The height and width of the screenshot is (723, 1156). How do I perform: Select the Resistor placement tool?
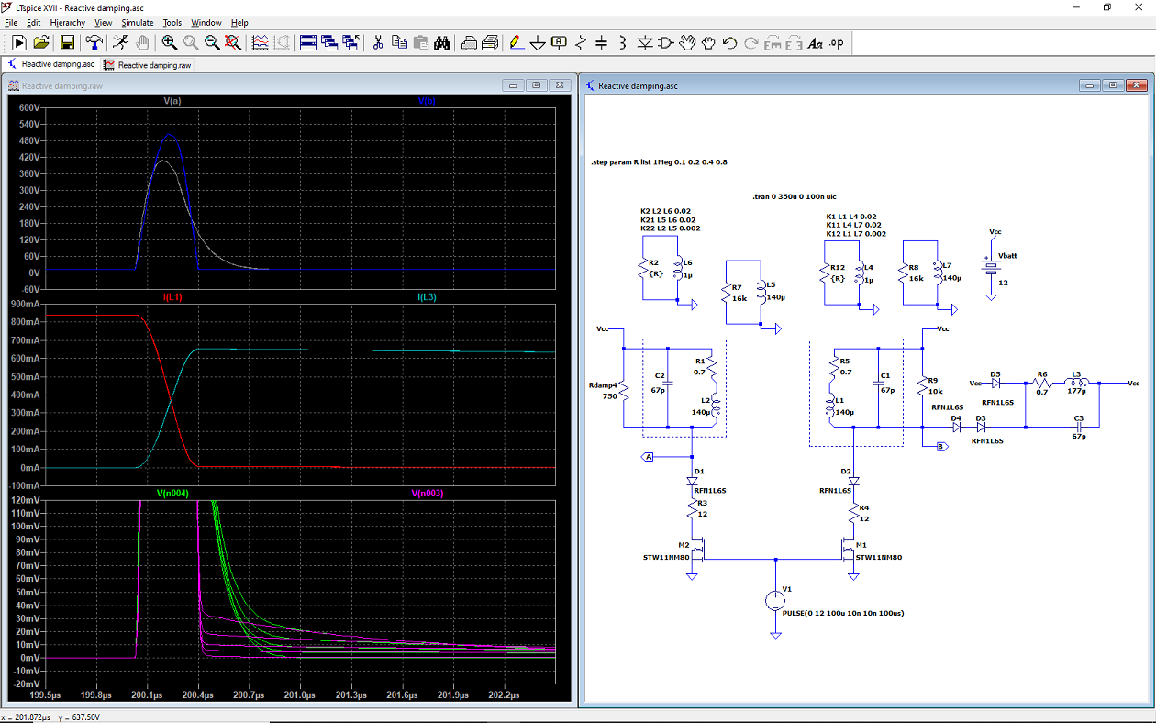click(x=581, y=42)
